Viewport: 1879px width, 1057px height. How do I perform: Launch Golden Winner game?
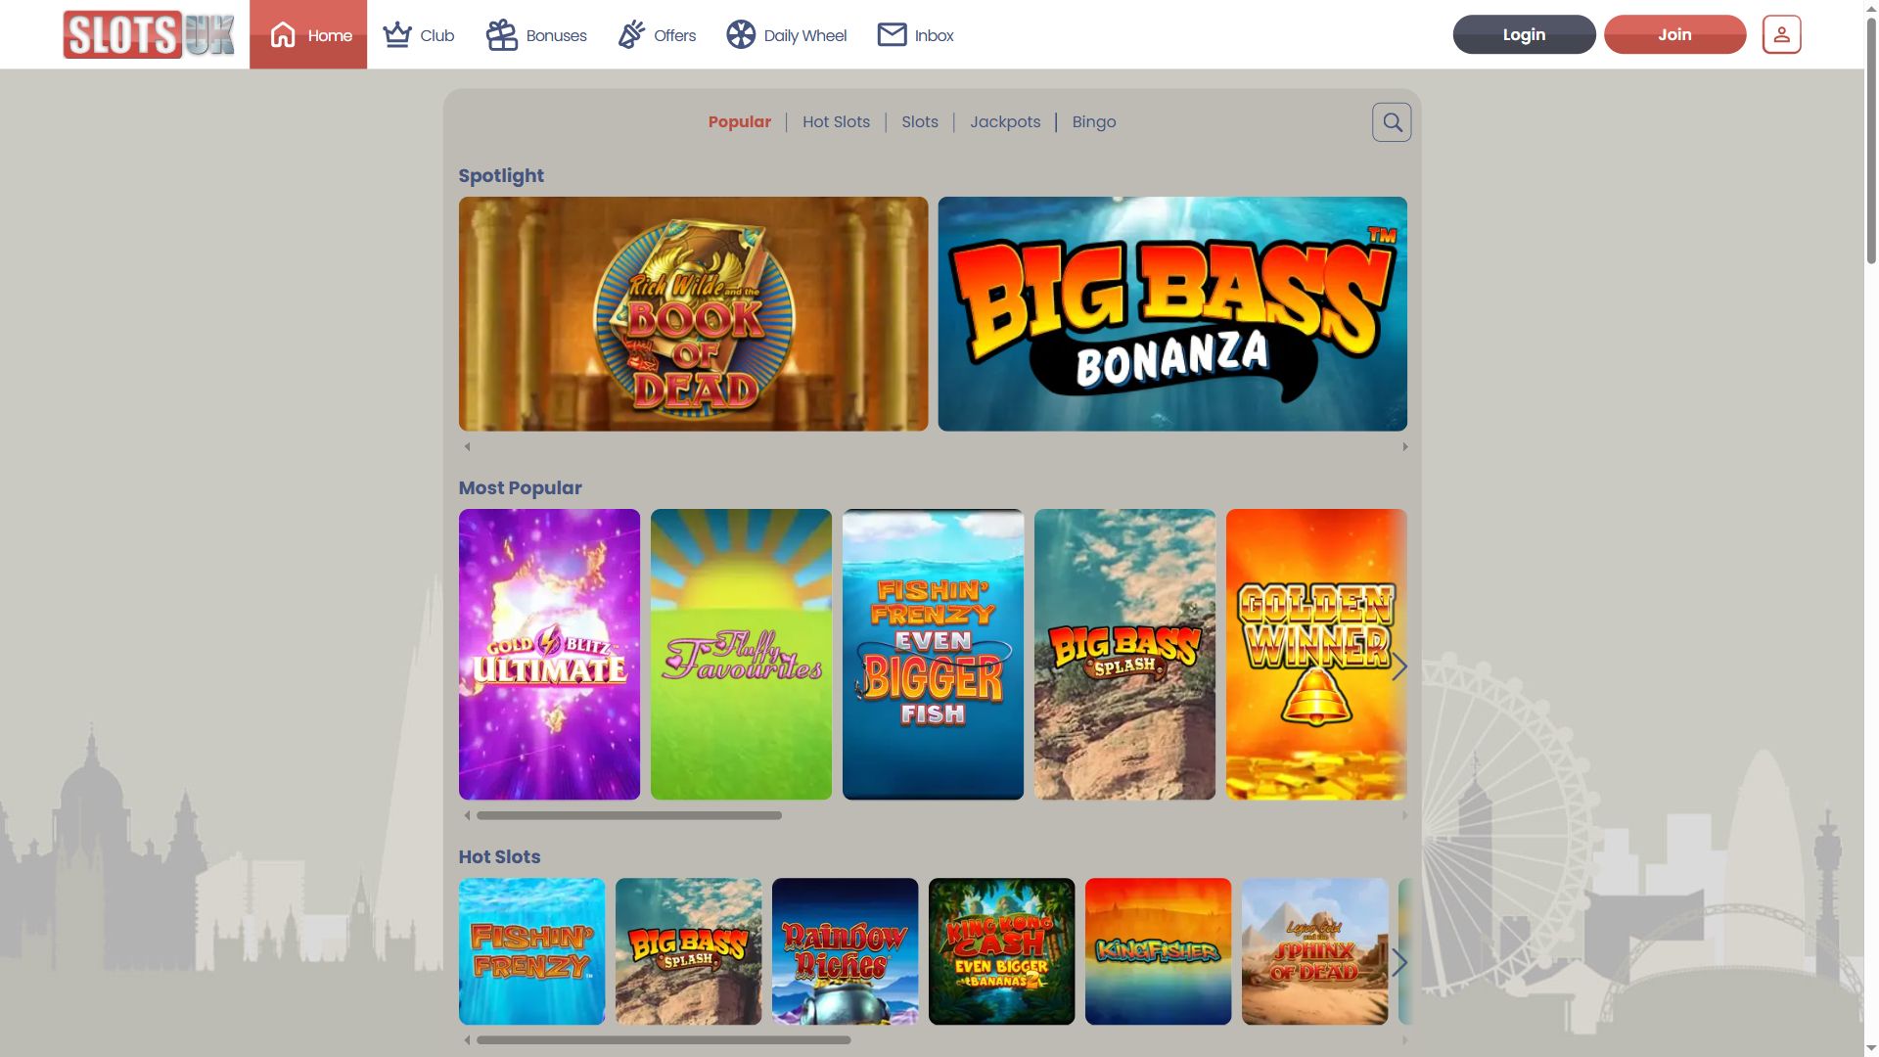point(1316,654)
